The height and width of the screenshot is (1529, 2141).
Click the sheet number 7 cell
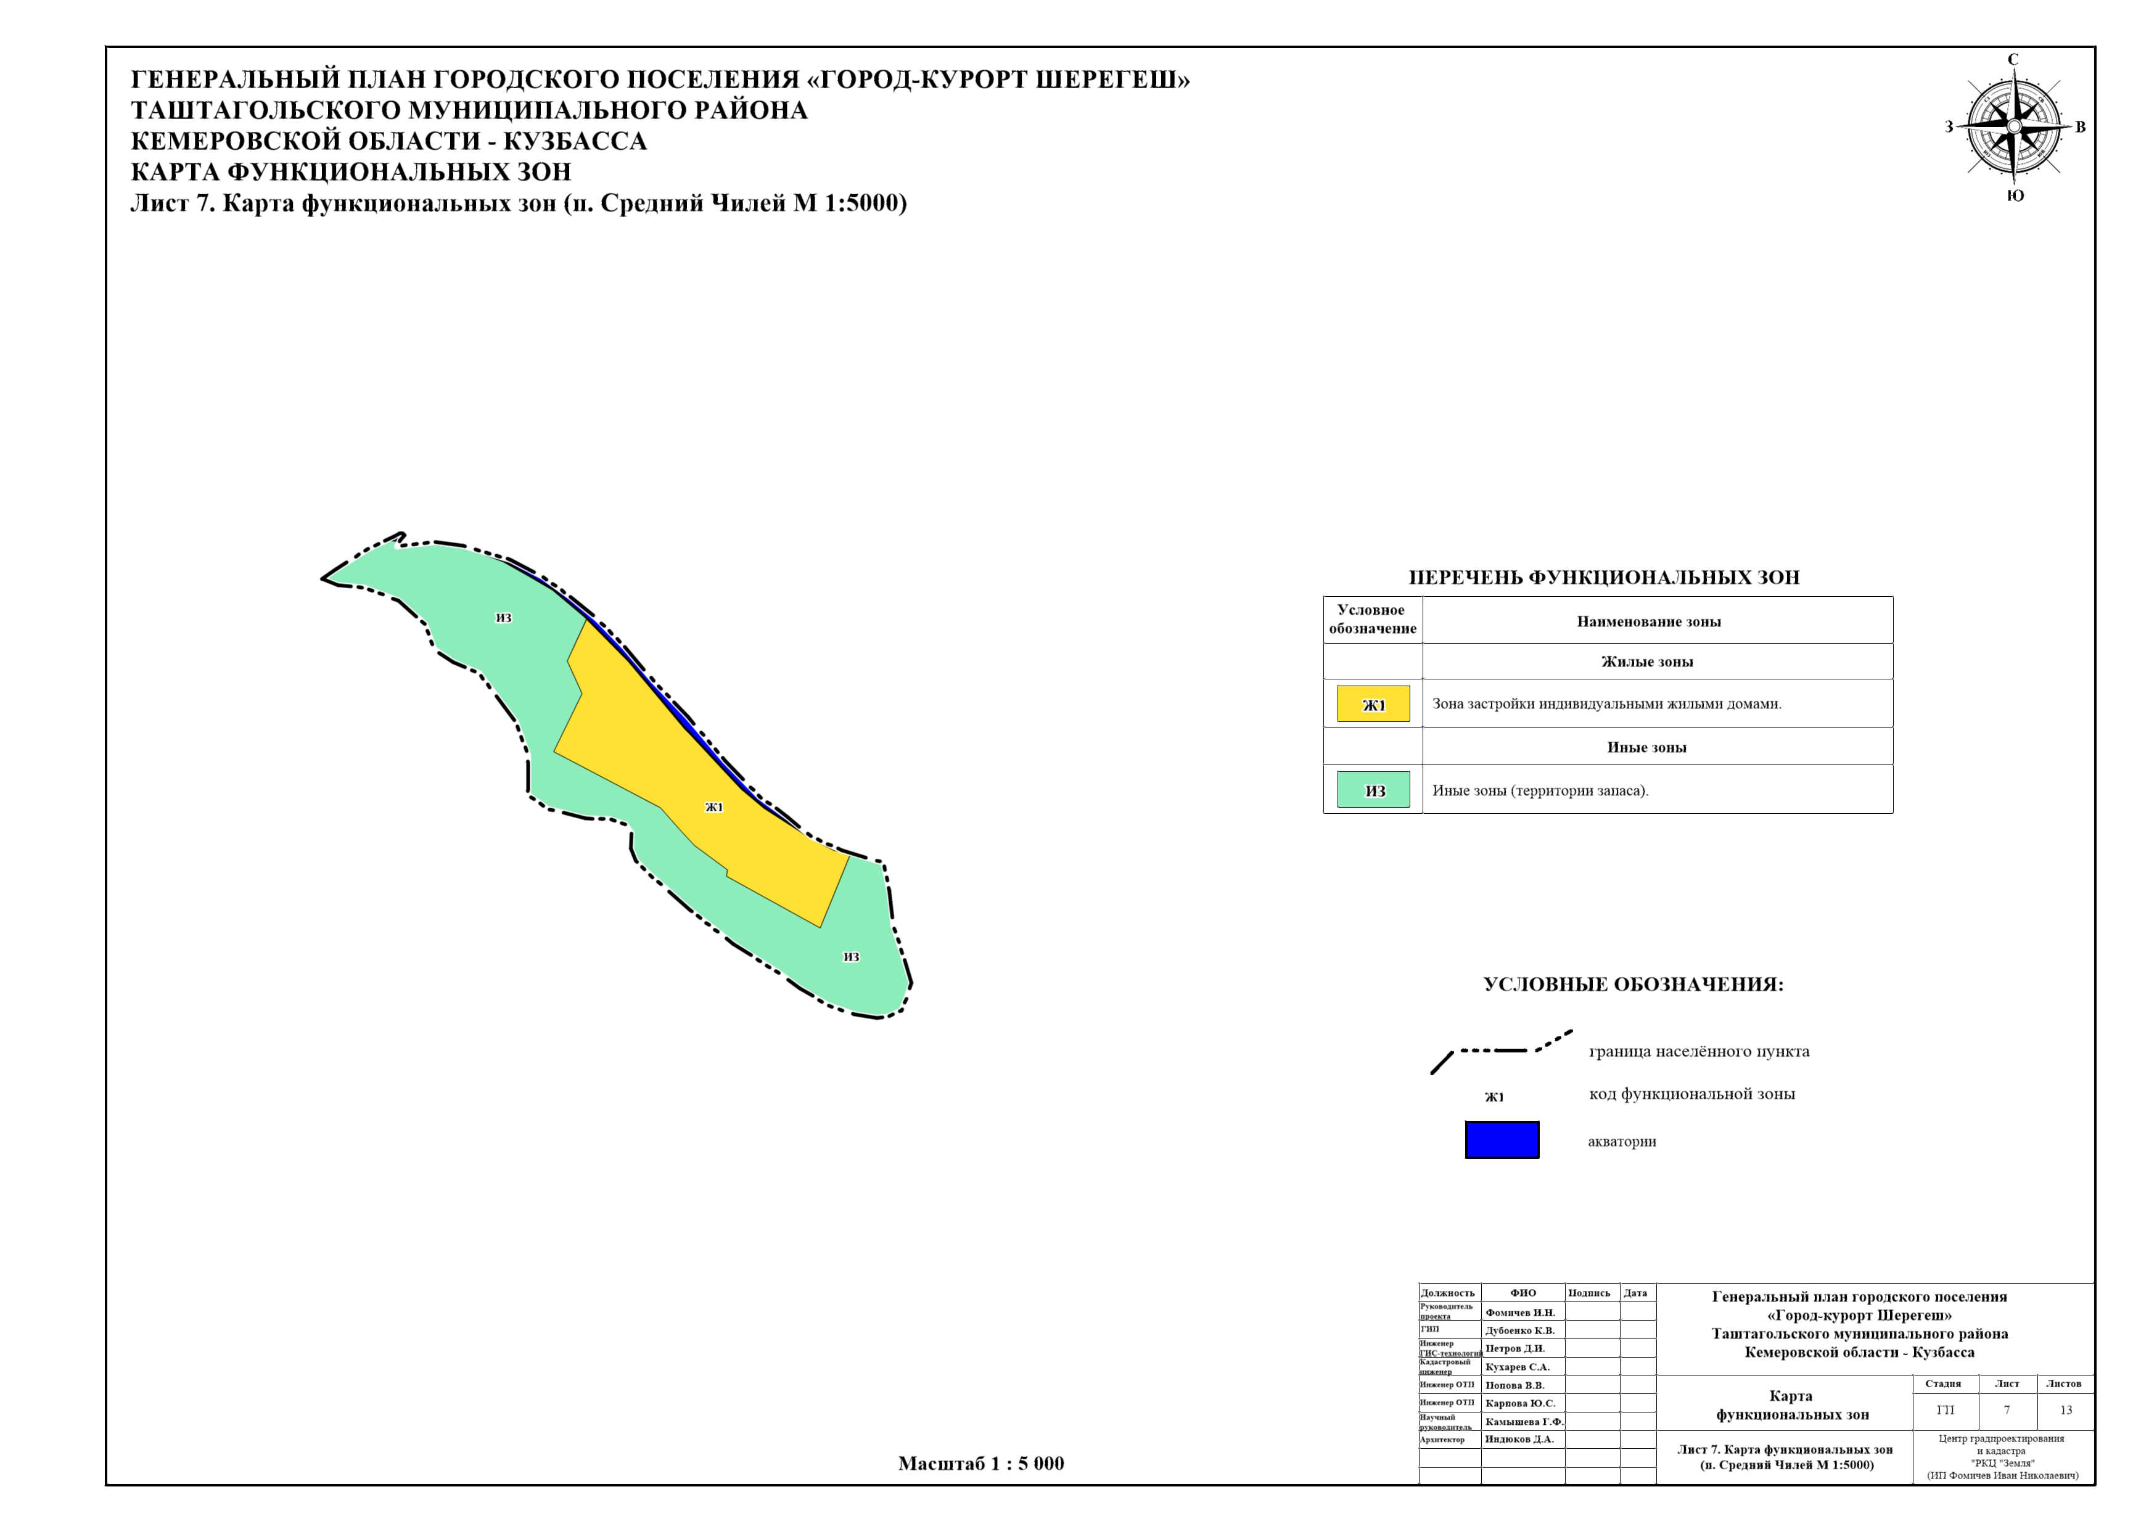pos(2007,1409)
